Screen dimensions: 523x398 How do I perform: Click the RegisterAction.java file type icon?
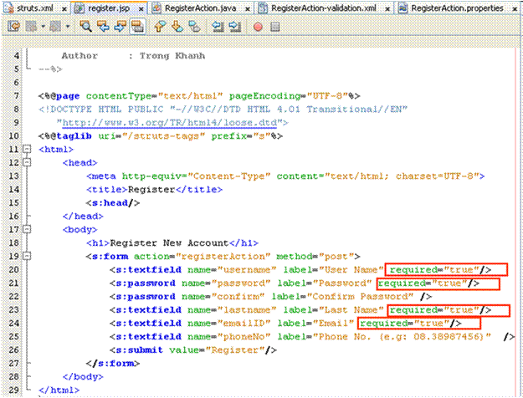point(156,8)
